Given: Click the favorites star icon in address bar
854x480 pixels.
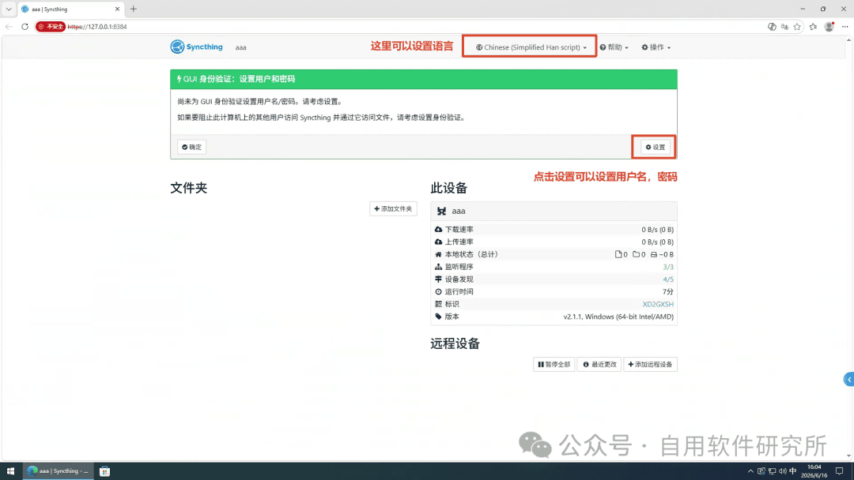Looking at the screenshot, I should tap(797, 27).
